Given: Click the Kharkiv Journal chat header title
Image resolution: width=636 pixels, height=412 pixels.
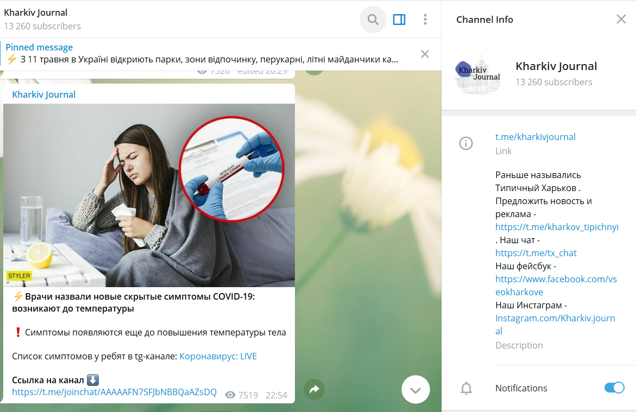Looking at the screenshot, I should click(x=35, y=12).
